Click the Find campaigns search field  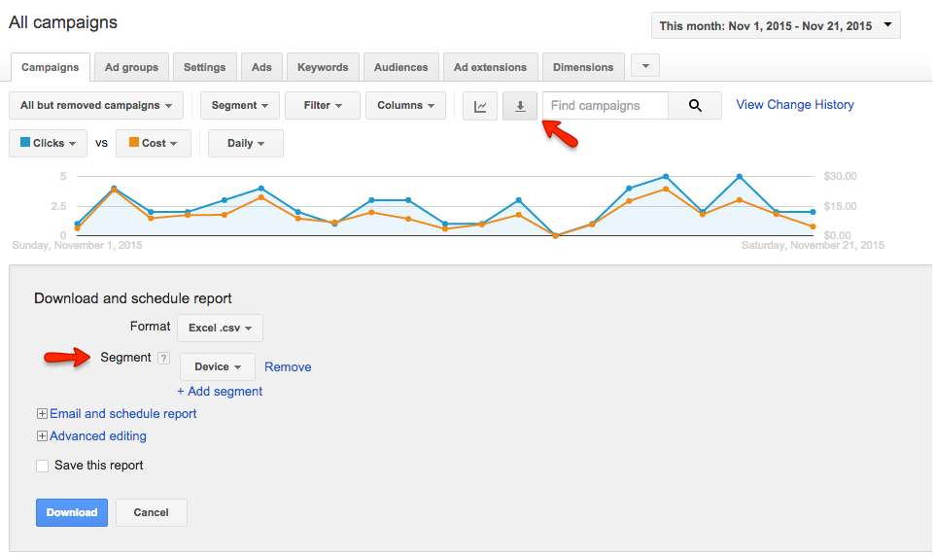[605, 106]
